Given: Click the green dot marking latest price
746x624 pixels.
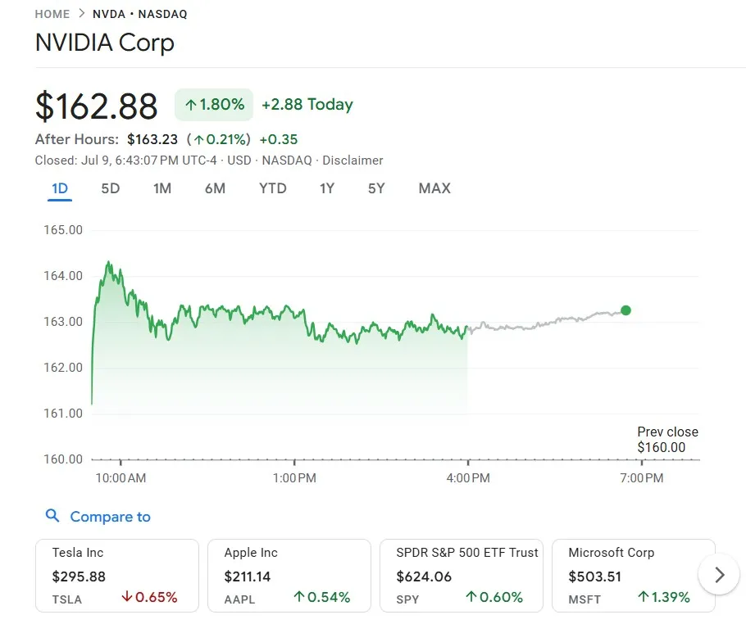Looking at the screenshot, I should 625,310.
